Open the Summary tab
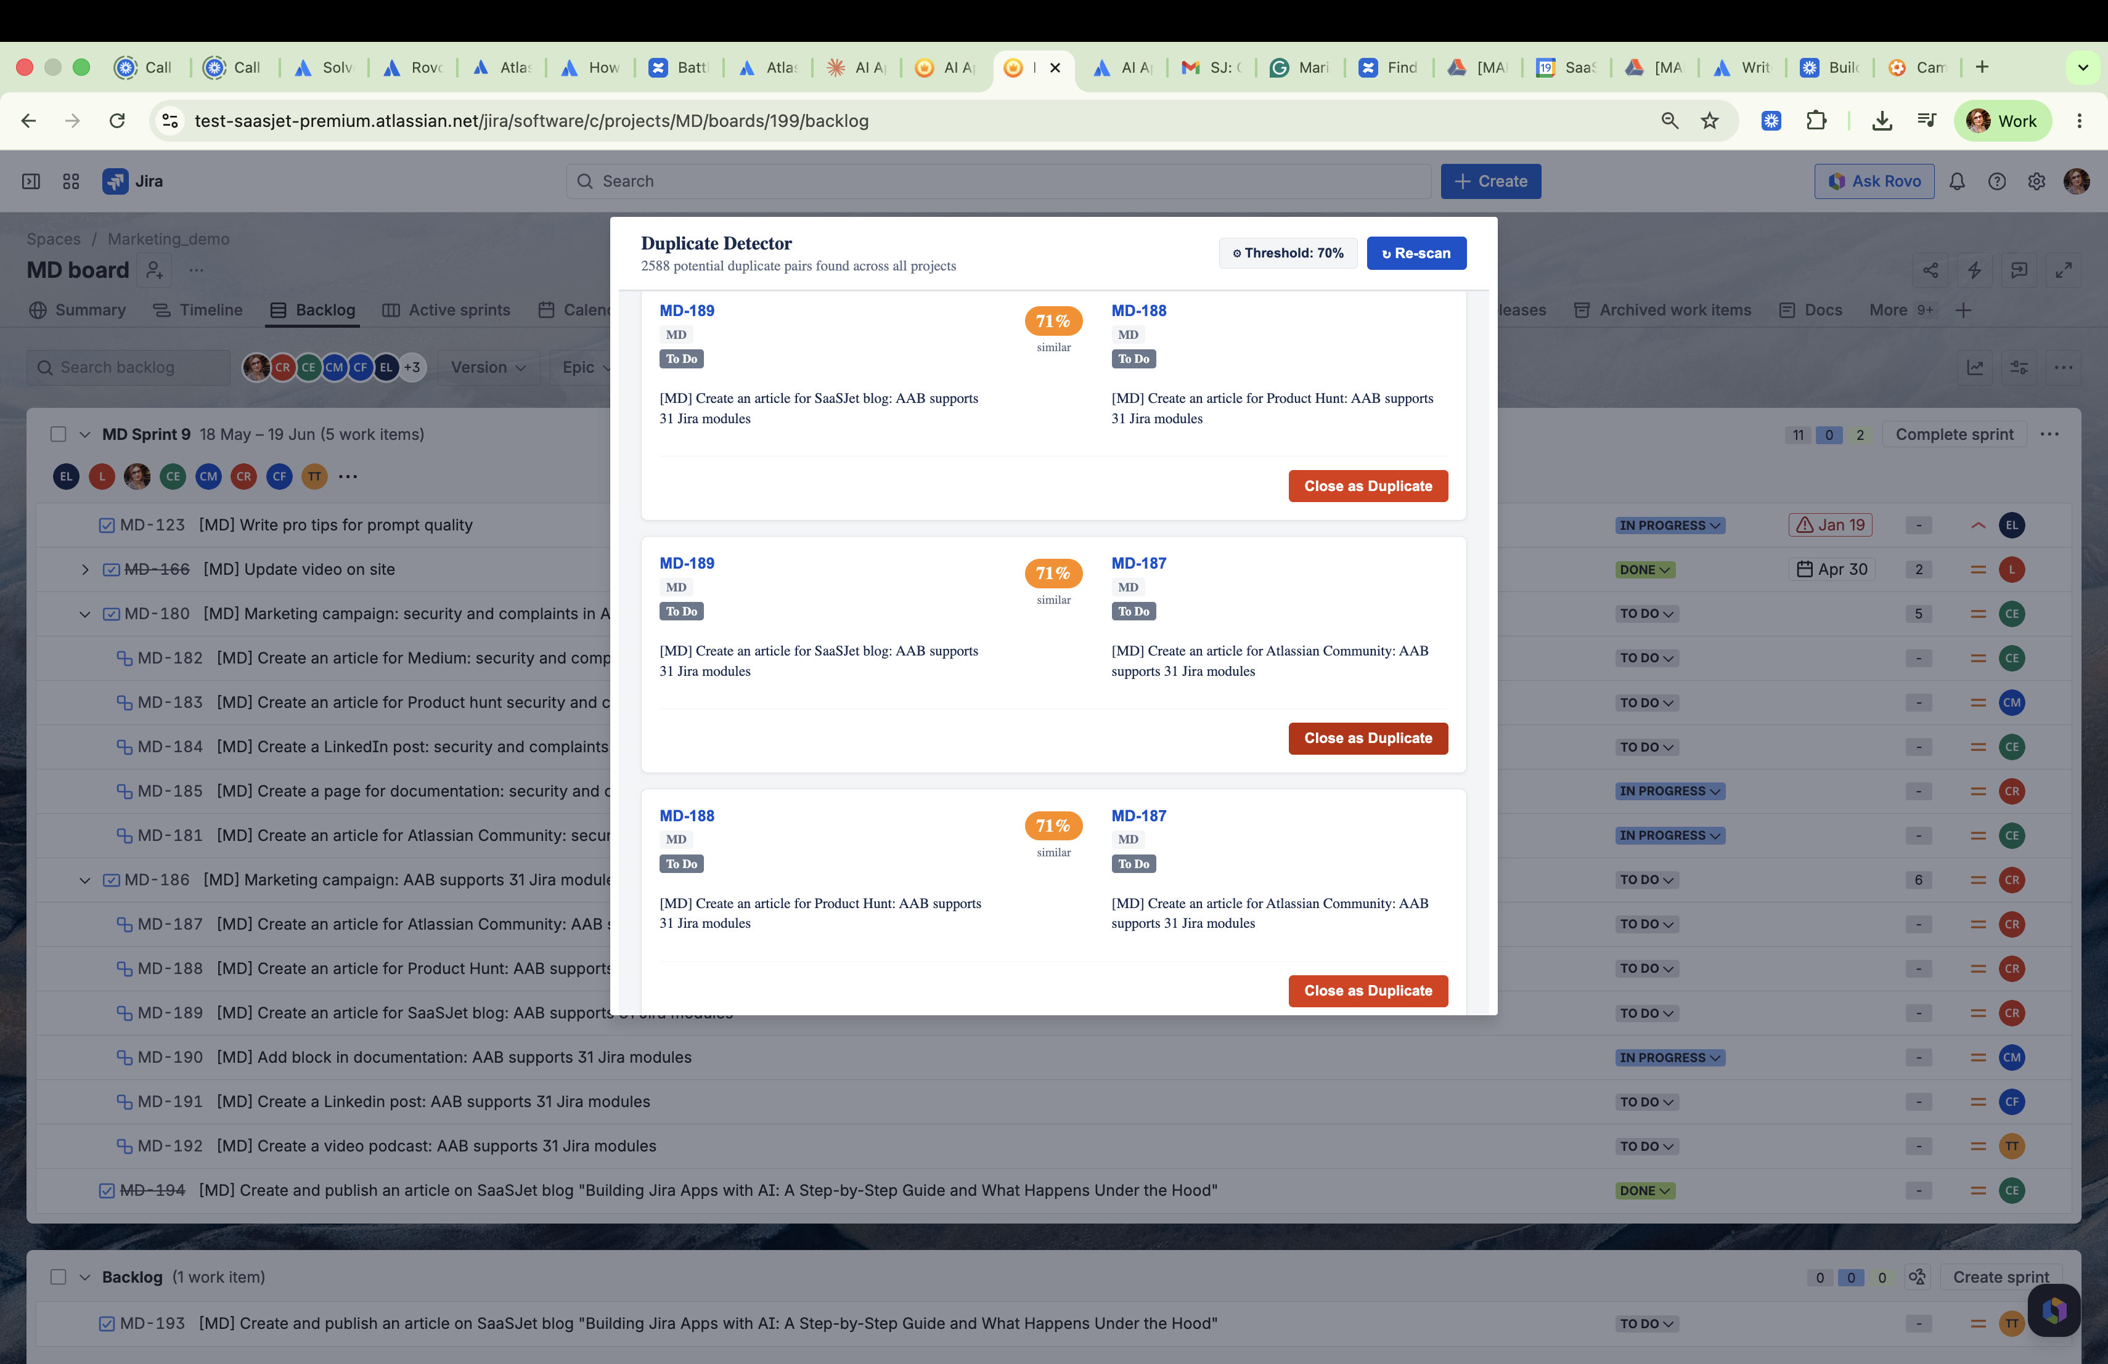The height and width of the screenshot is (1364, 2108). 78,310
